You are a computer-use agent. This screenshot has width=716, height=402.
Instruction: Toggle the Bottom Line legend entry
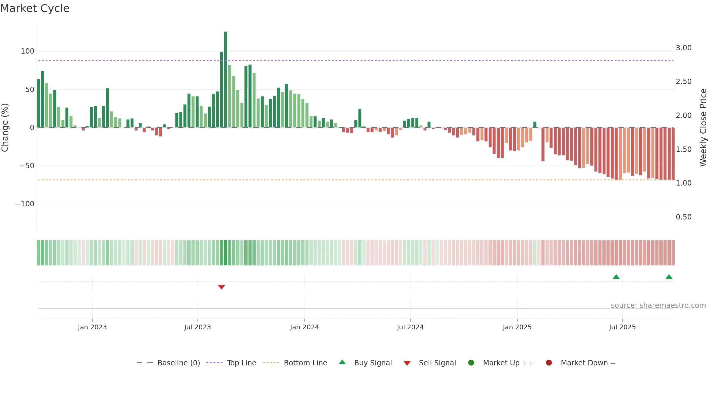pos(295,363)
